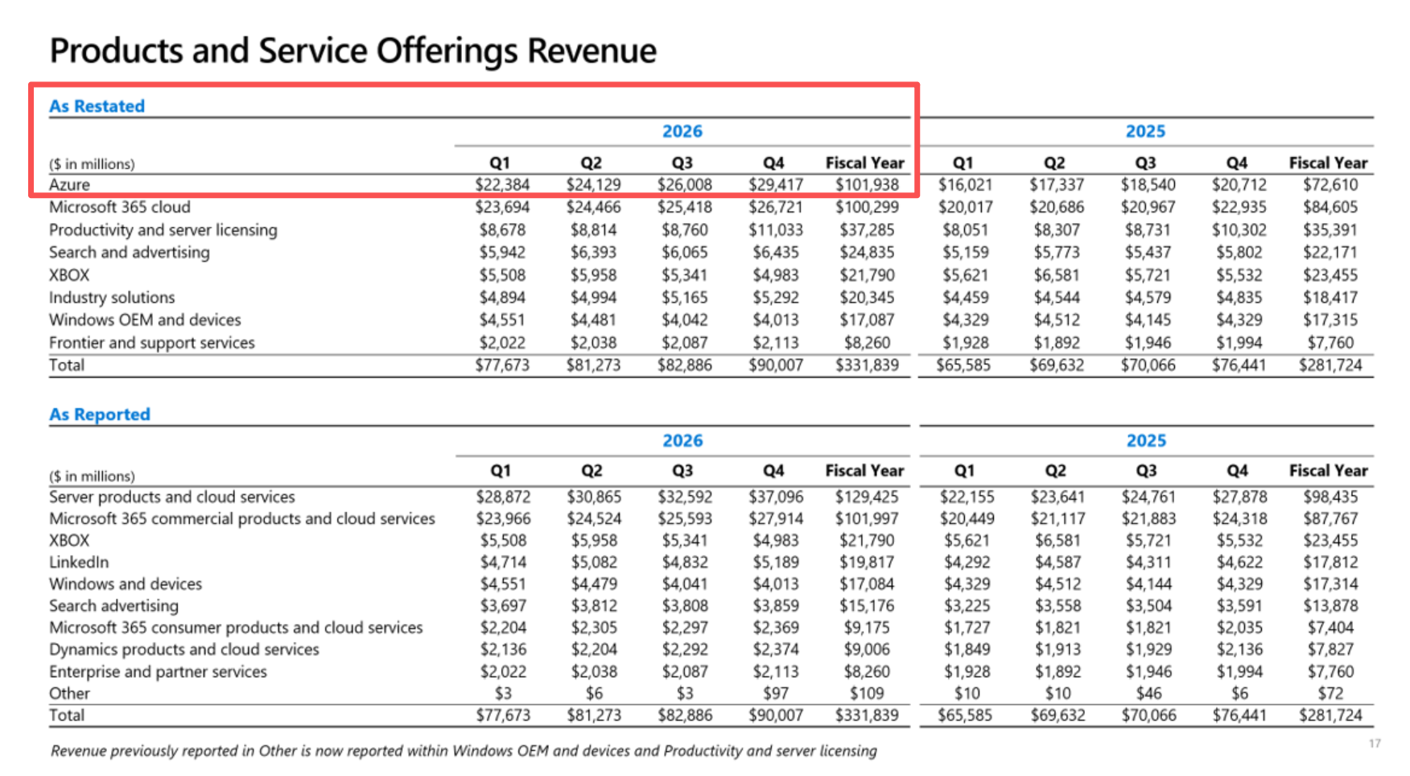Click LinkedIn Q1 2026 value $4,714
The image size is (1410, 776).
(503, 563)
